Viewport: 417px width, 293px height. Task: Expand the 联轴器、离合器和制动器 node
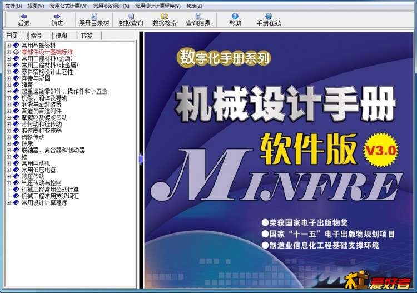[9, 151]
